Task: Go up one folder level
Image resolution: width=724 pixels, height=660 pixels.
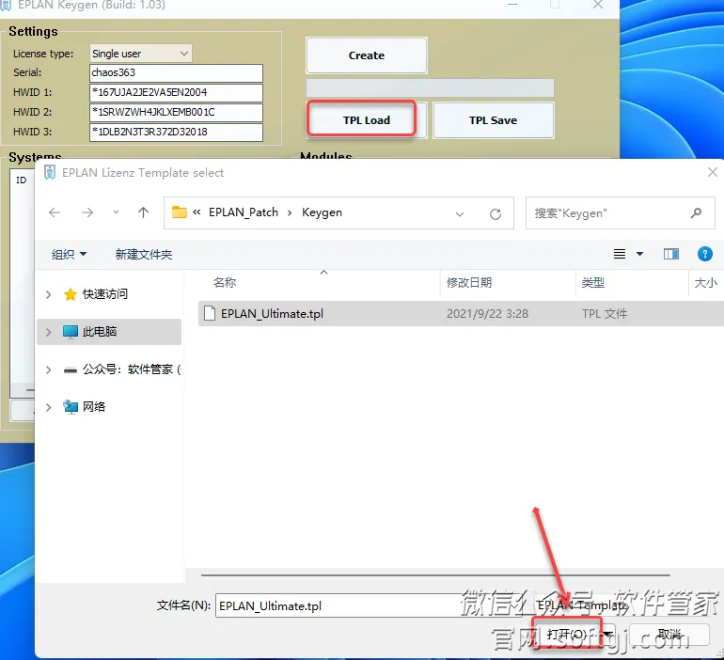Action: pyautogui.click(x=143, y=213)
